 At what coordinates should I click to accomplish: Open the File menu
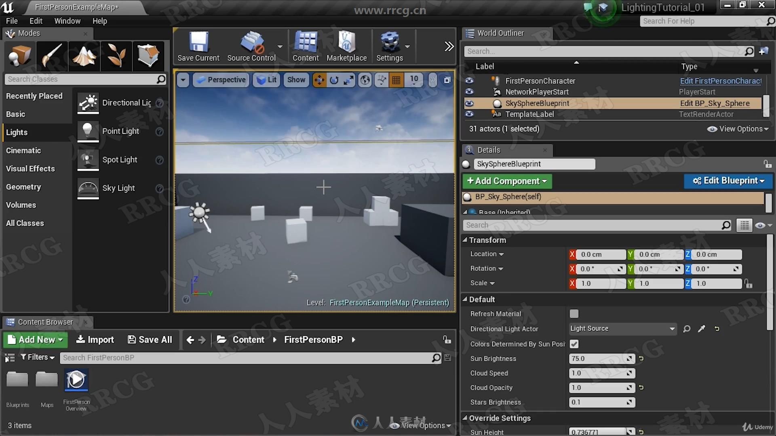12,21
